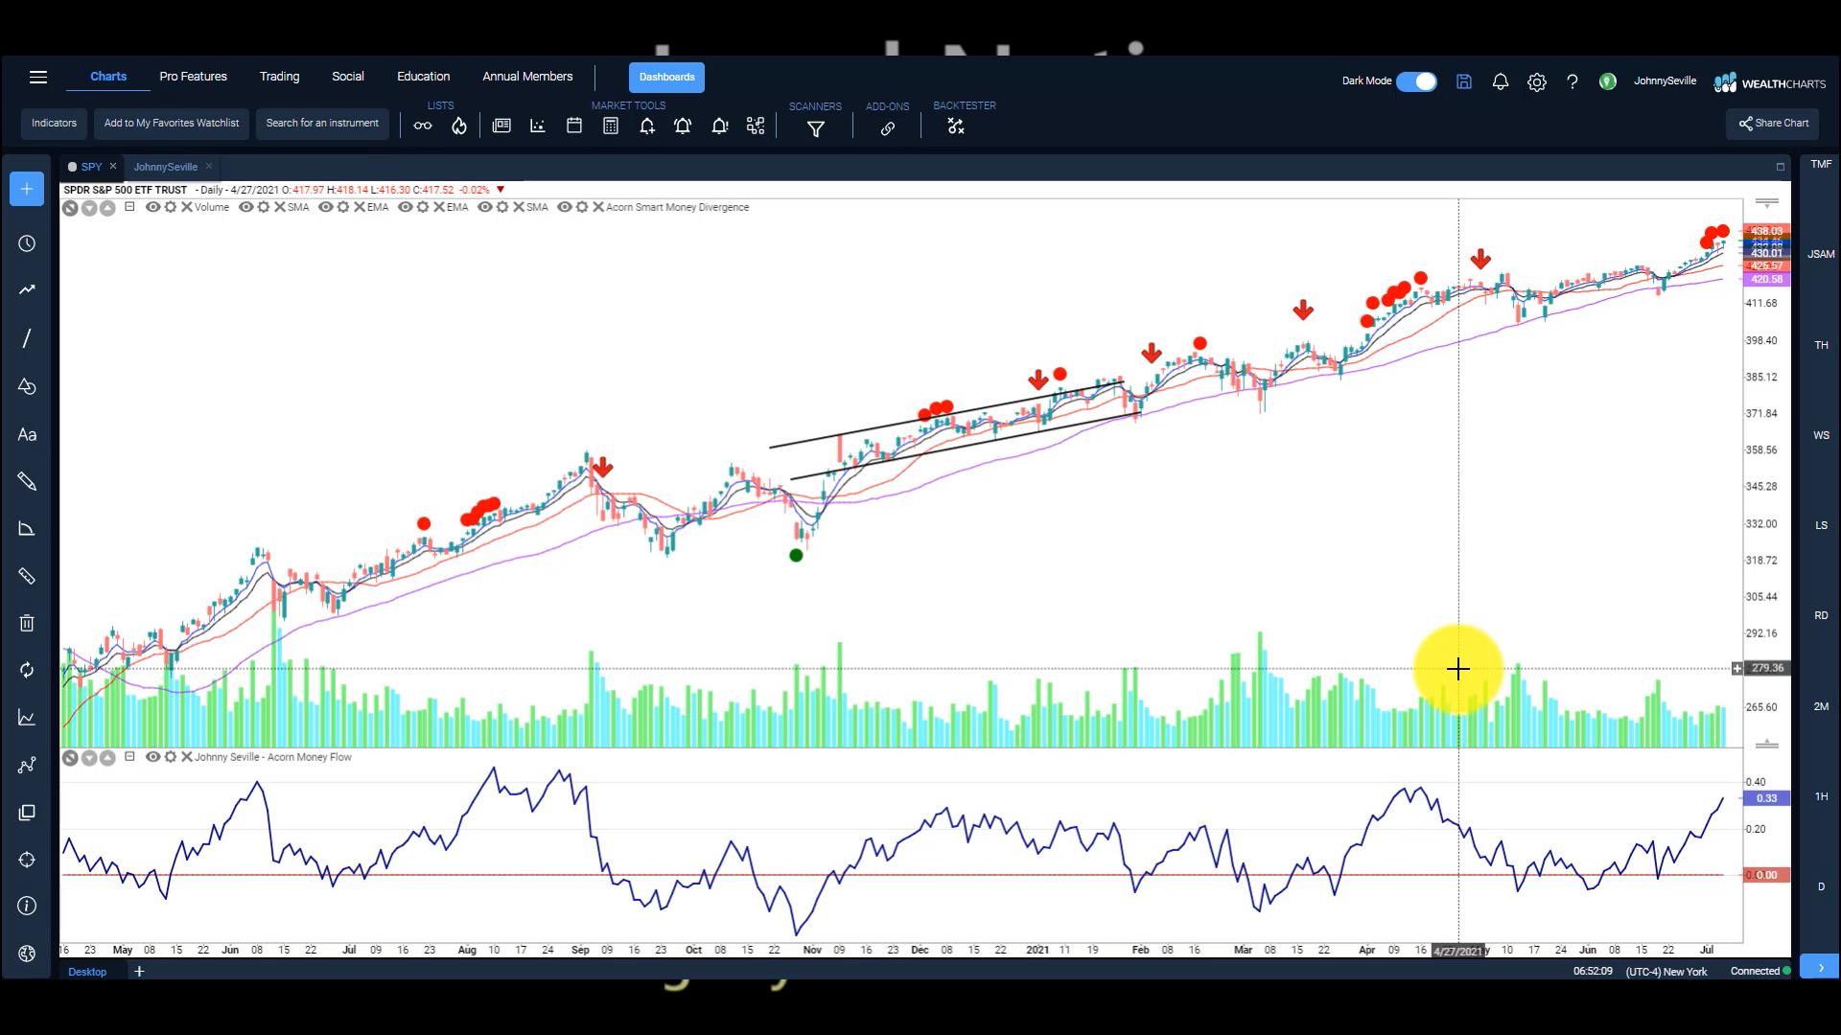Open the settings gear in top right header
The height and width of the screenshot is (1035, 1841).
point(1537,82)
